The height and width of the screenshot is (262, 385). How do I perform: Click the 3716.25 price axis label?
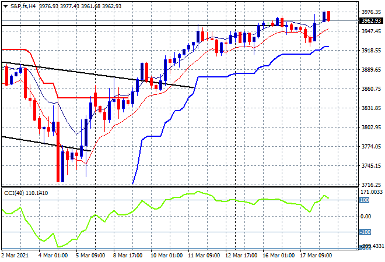pyautogui.click(x=371, y=185)
